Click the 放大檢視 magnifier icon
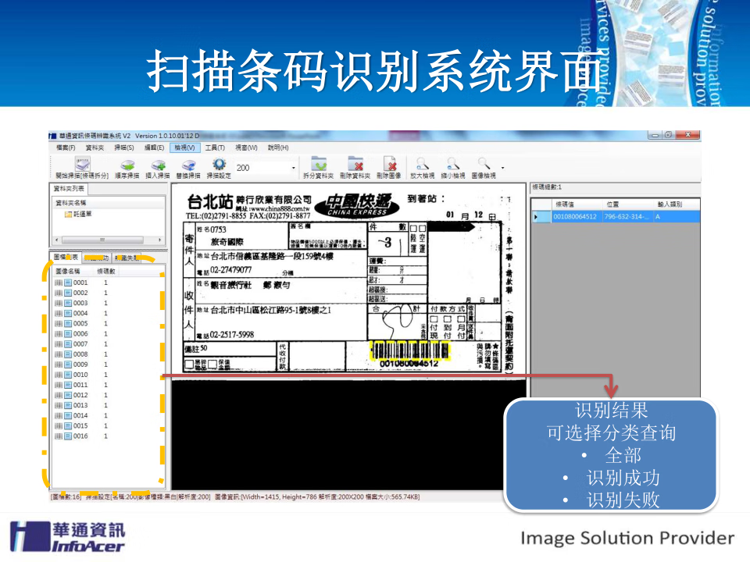This screenshot has height=562, width=750. coord(422,164)
